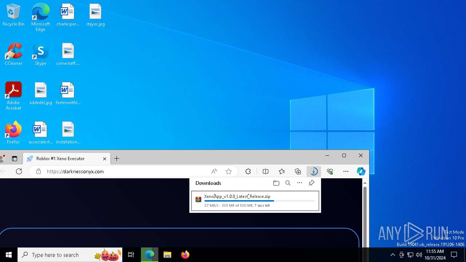Launch CCleaner from desktop shortcut

(13, 54)
